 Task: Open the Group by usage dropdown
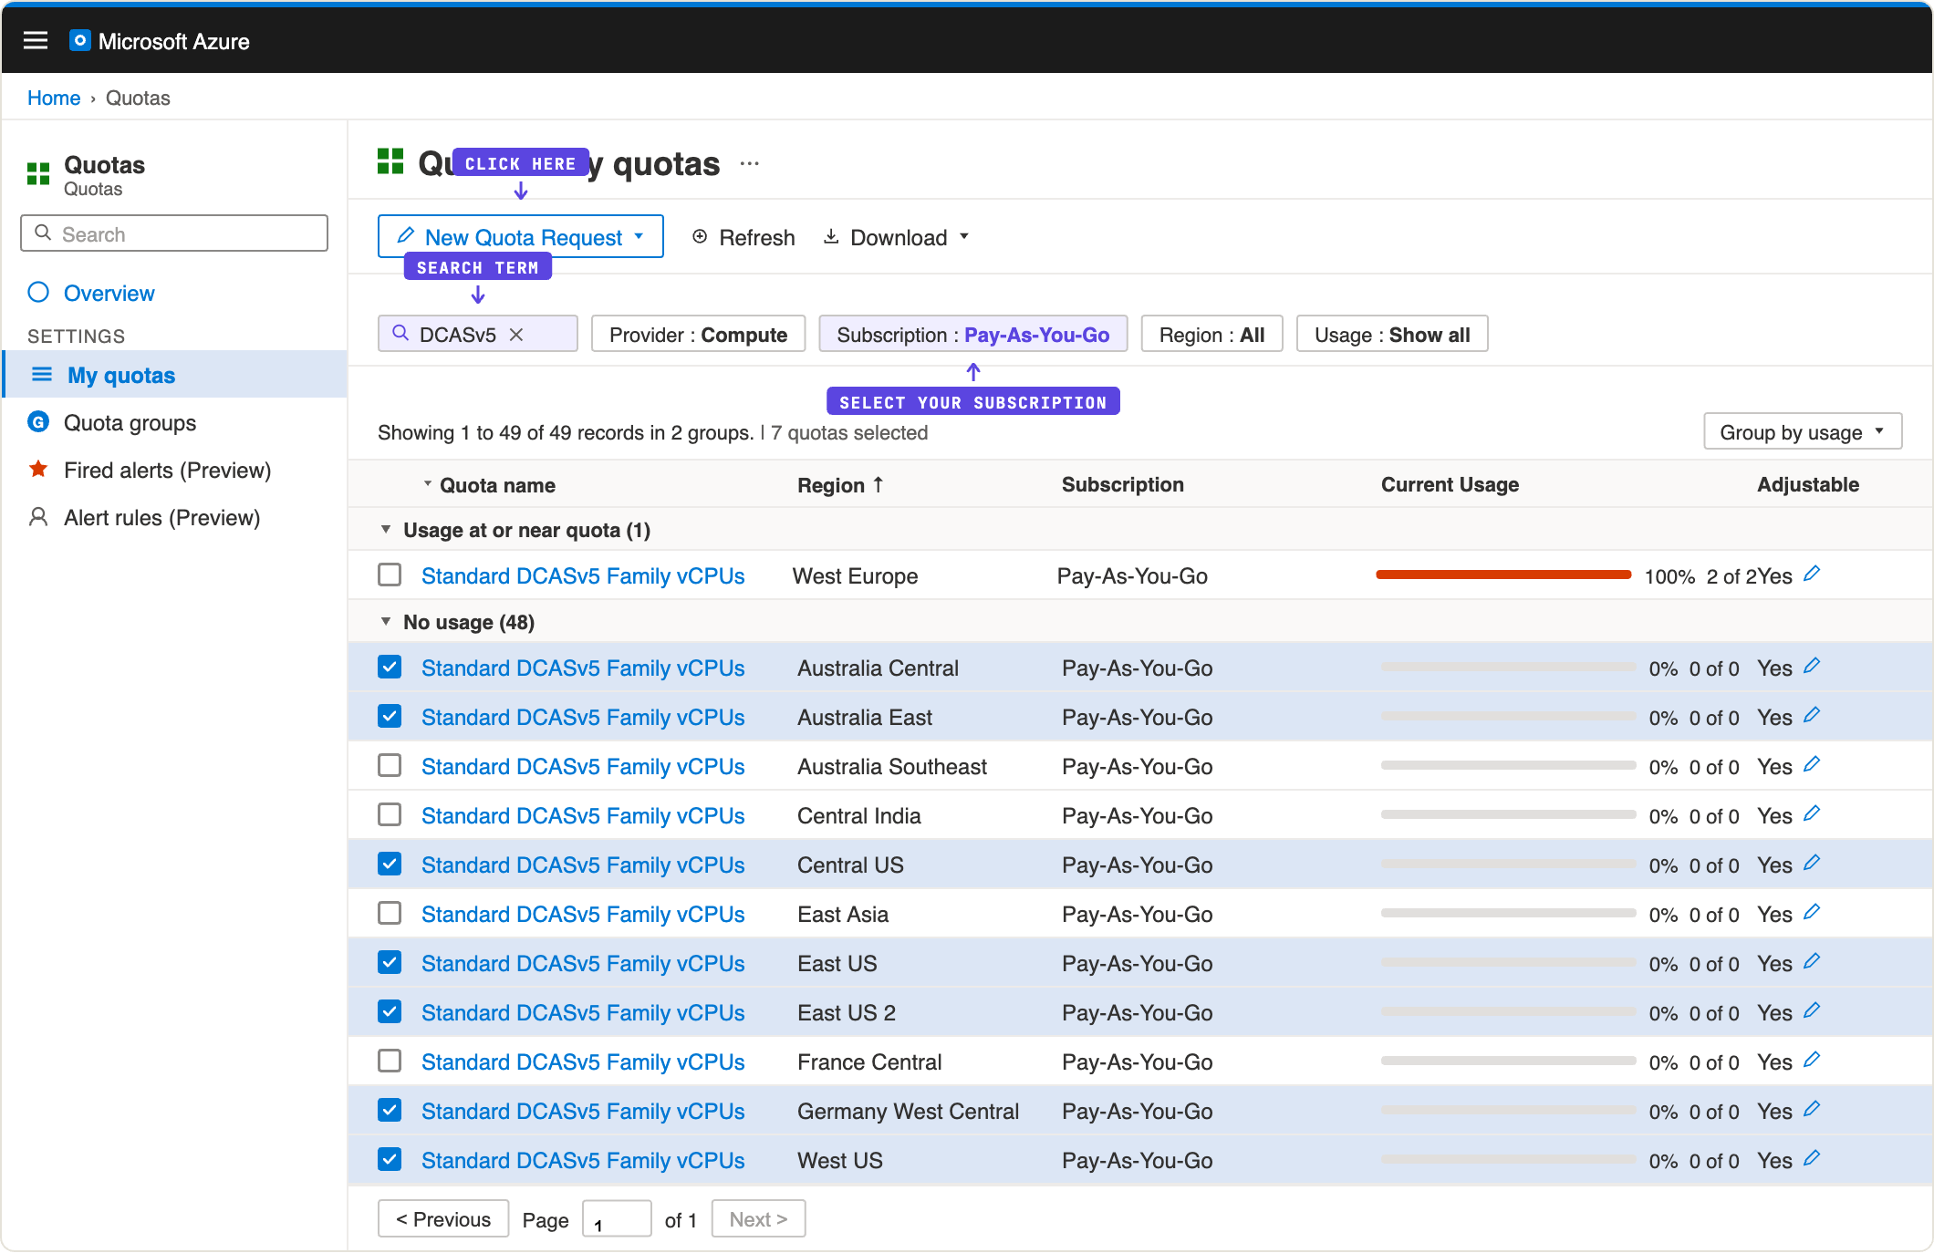tap(1803, 432)
